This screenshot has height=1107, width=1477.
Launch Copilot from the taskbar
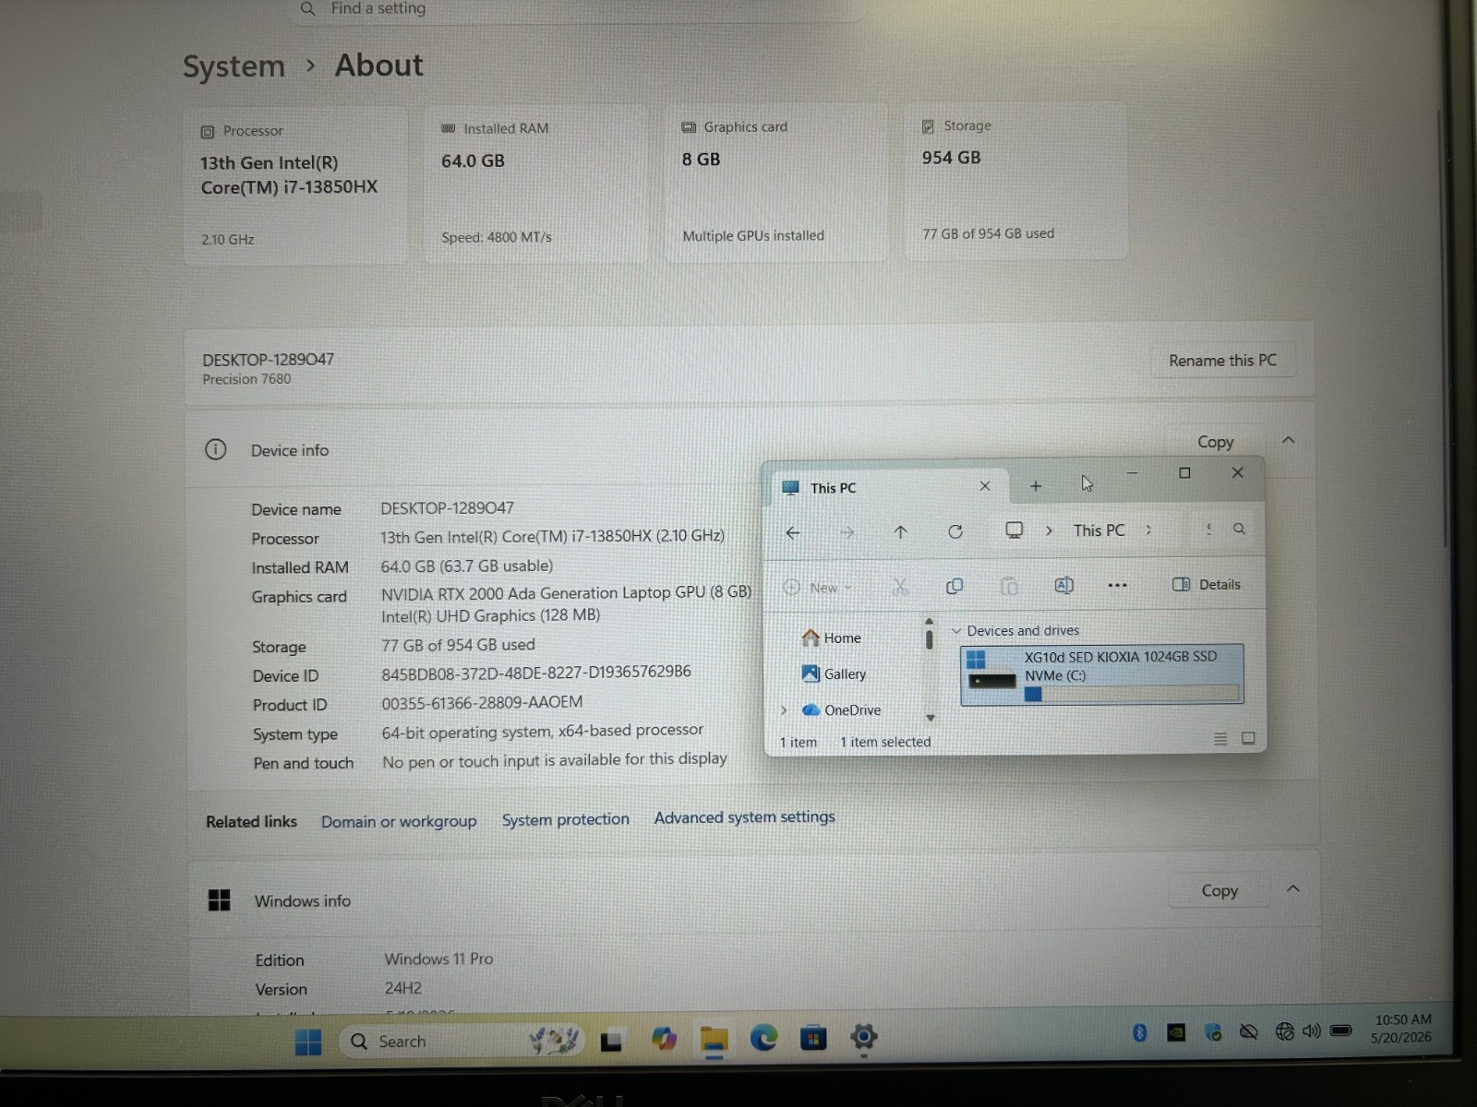click(664, 1039)
